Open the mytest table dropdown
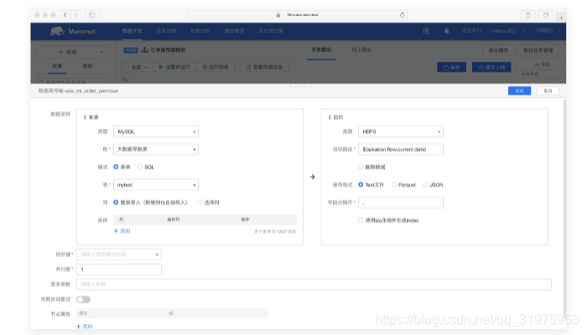 (156, 185)
